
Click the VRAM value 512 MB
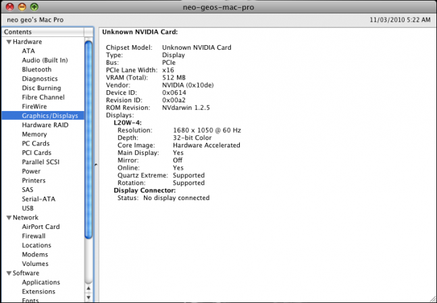[174, 77]
